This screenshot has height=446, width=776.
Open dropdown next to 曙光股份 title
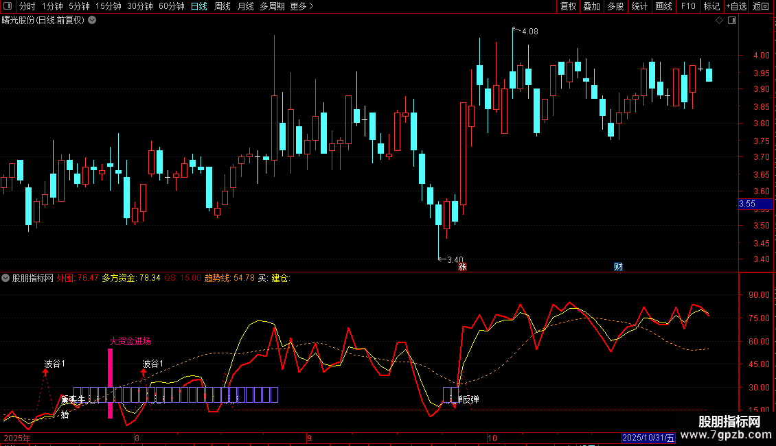(92, 20)
